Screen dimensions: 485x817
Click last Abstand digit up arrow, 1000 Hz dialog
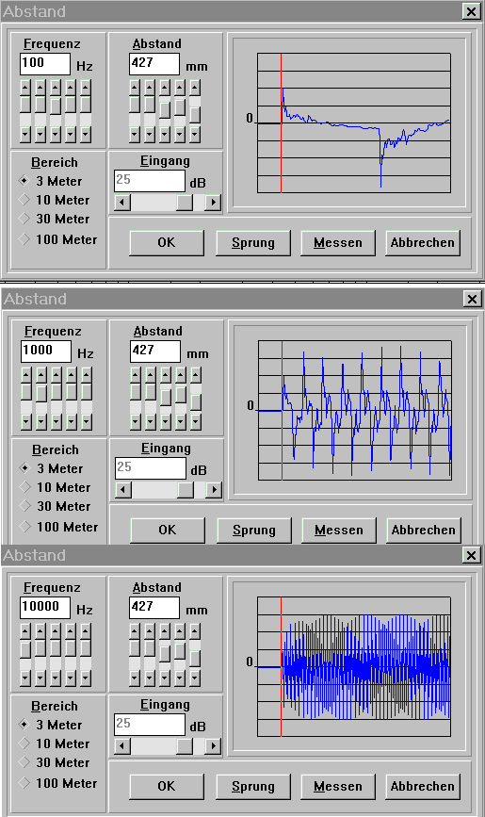[x=197, y=375]
